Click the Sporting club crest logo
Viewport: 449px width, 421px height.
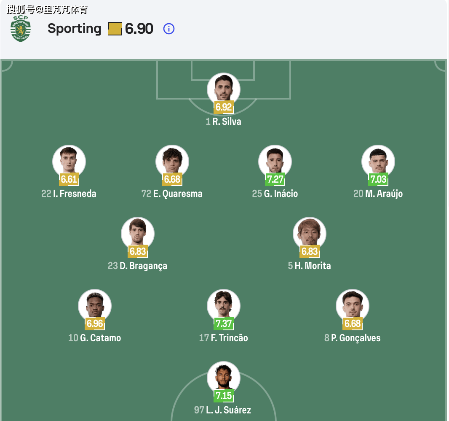coord(21,28)
